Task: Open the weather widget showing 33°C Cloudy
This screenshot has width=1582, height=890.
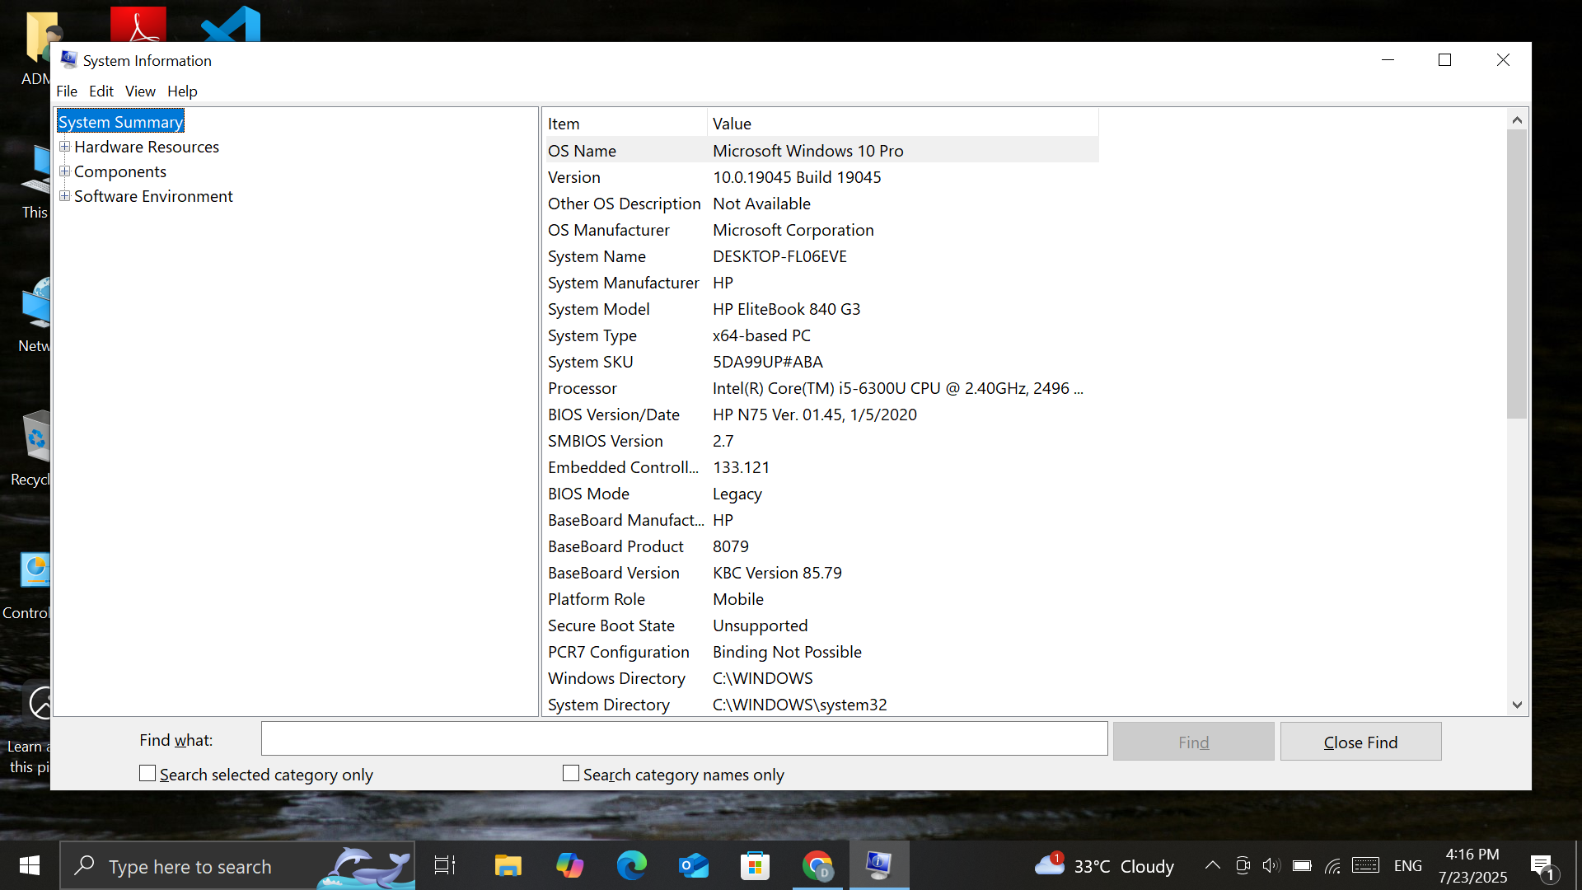Action: 1104,865
